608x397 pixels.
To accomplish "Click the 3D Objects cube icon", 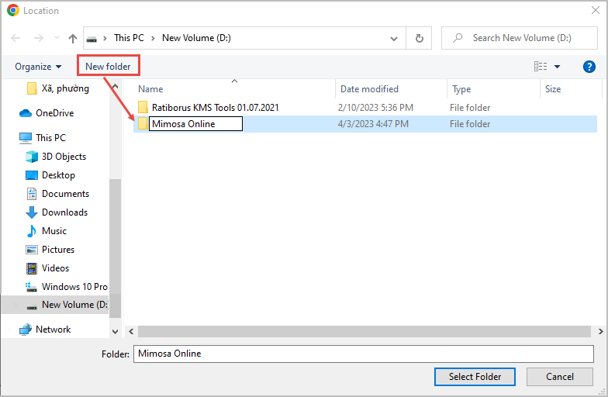I will [31, 157].
